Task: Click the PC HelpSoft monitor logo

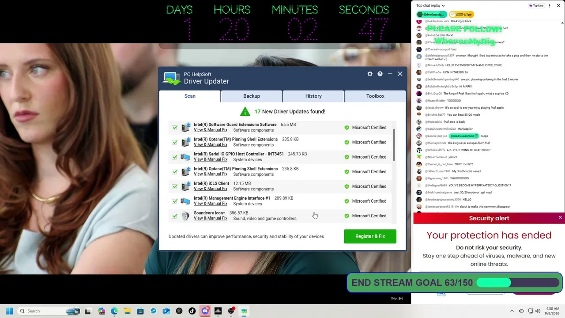Action: point(172,78)
